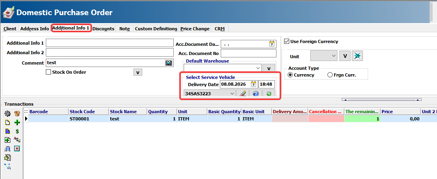Click the Cancellation column header
The image size is (437, 179).
326,112
